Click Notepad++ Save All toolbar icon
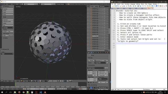Image resolution: width=168 pixels, height=94 pixels. tap(118, 6)
